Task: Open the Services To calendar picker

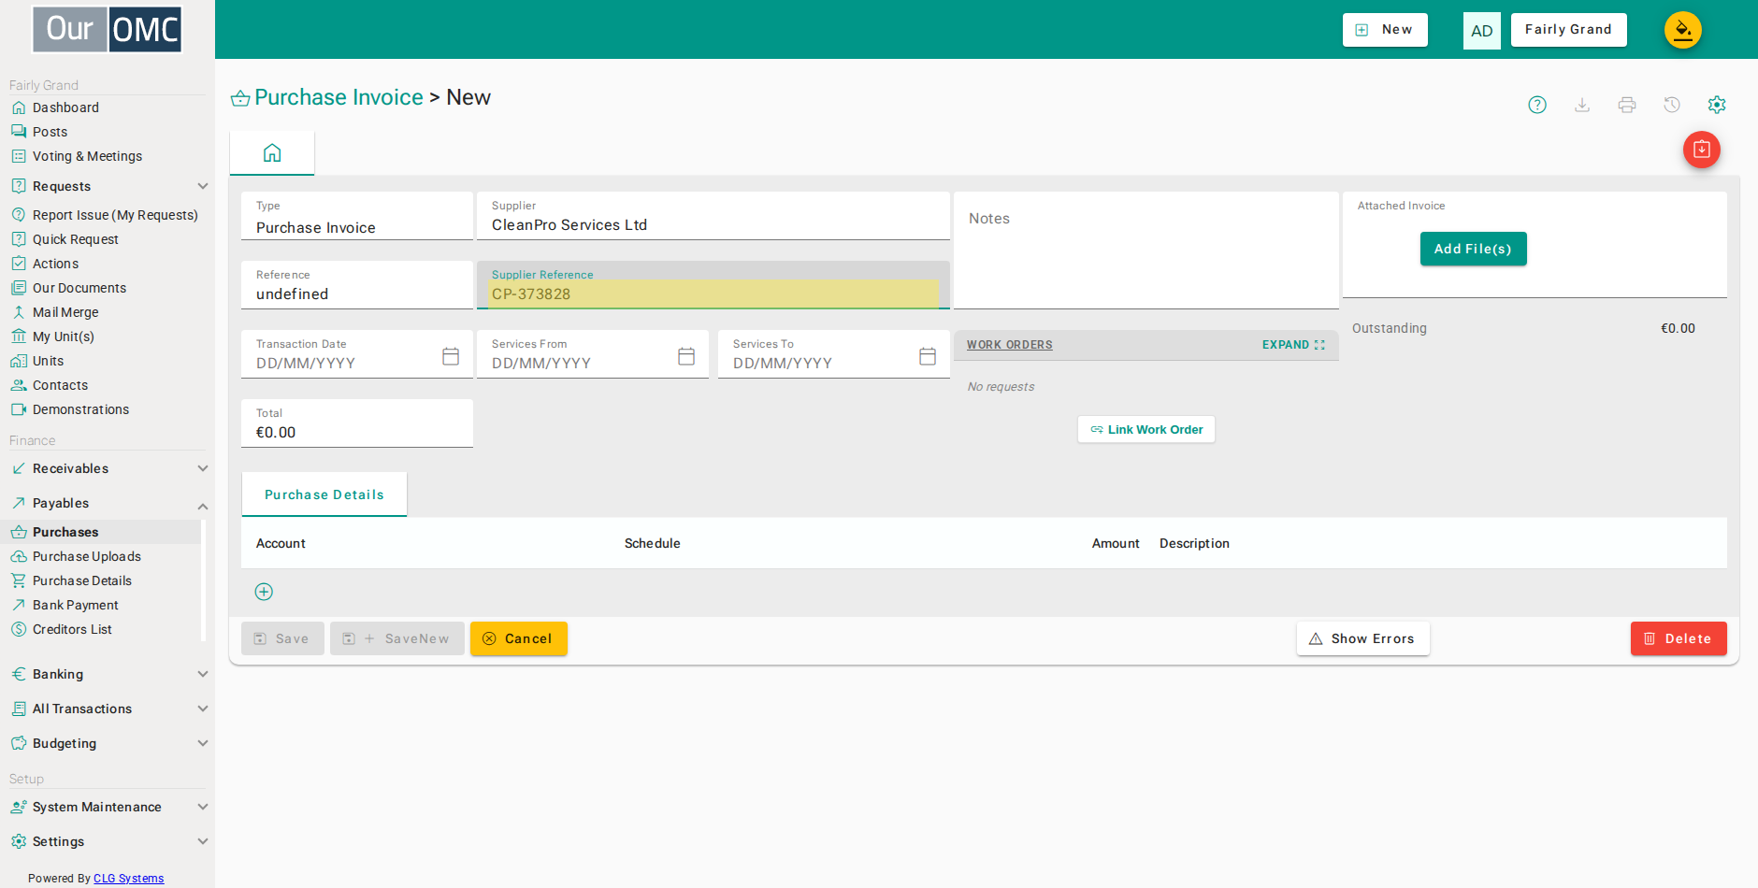Action: (928, 356)
